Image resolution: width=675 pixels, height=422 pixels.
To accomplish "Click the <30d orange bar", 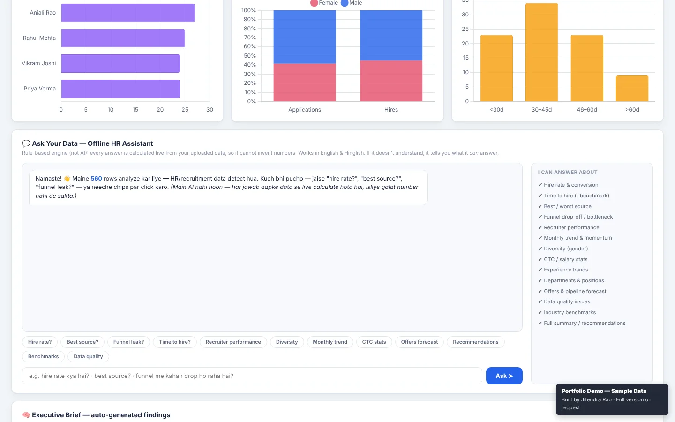I will [x=496, y=68].
